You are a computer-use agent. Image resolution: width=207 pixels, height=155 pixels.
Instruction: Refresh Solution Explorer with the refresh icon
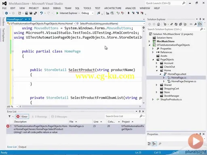click(176, 24)
